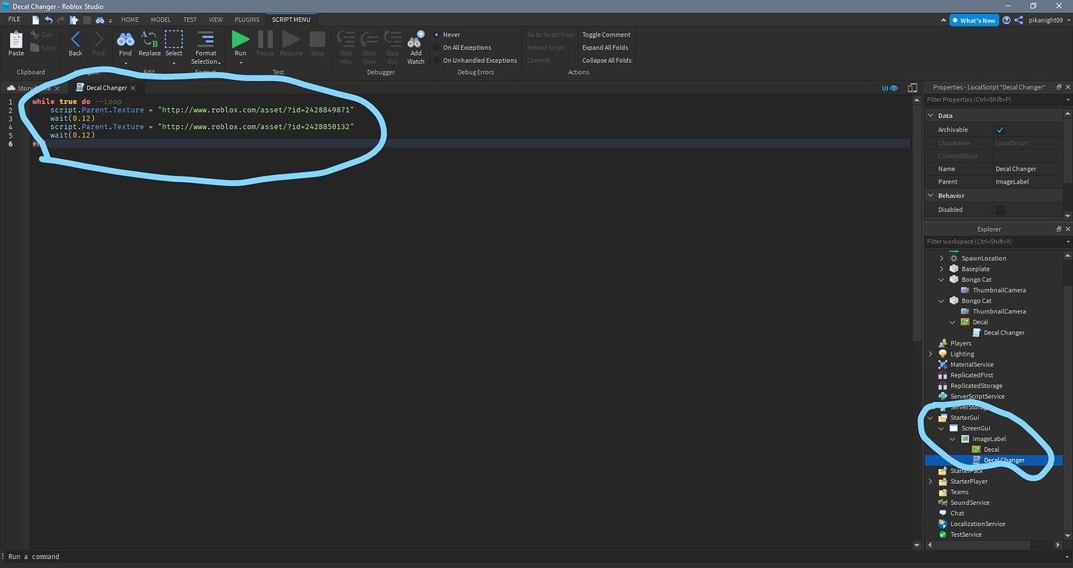Click the Add Watch debugger icon
This screenshot has width=1073, height=568.
click(416, 43)
